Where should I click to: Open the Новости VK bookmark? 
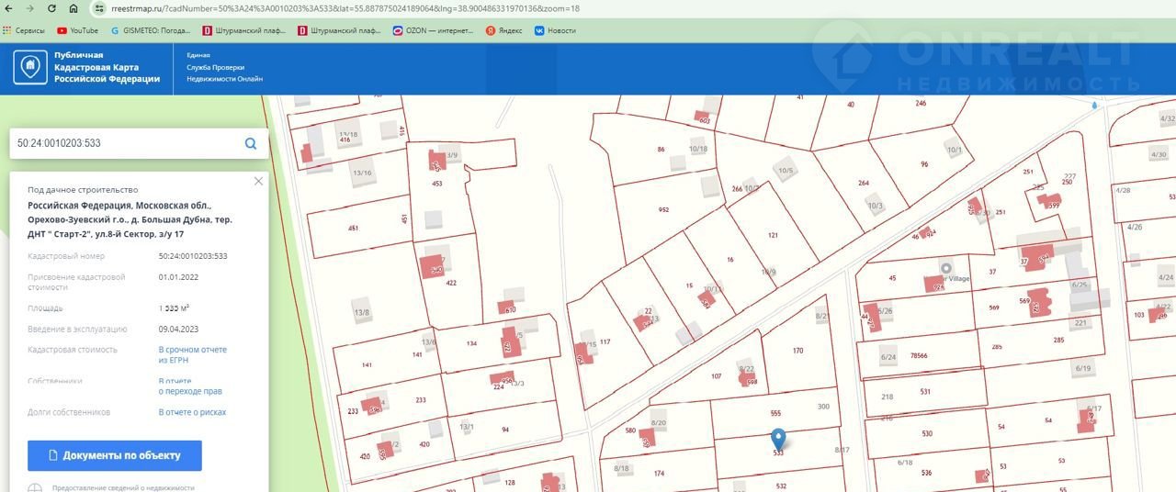(x=555, y=30)
